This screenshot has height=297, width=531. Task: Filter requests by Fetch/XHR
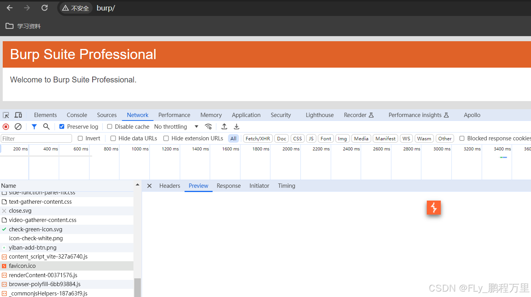pos(258,138)
